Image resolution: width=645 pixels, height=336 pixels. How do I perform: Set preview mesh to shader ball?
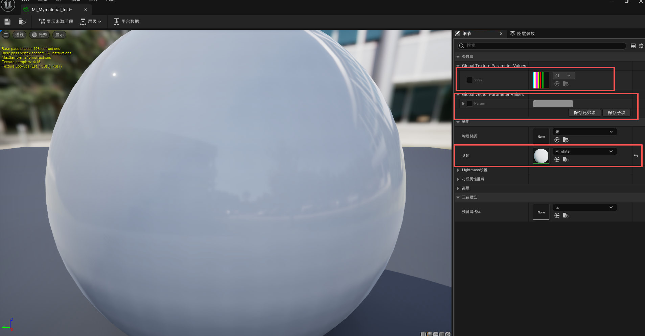click(448, 334)
